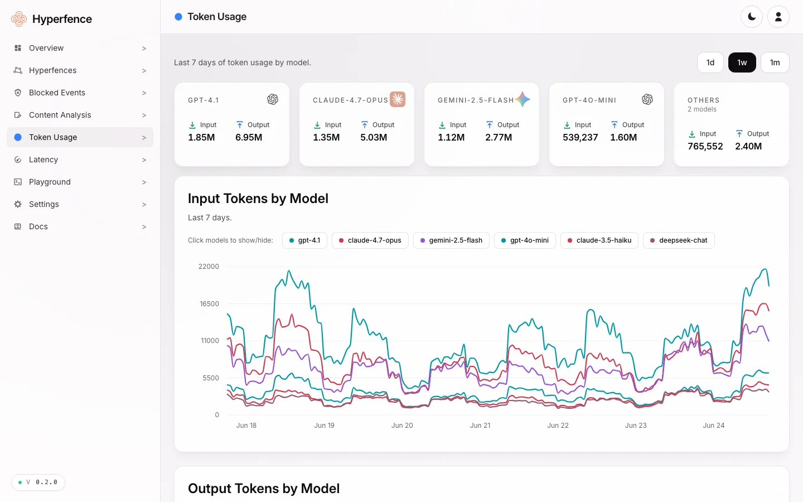
Task: Click the Blocked Events shield icon
Action: tap(18, 93)
